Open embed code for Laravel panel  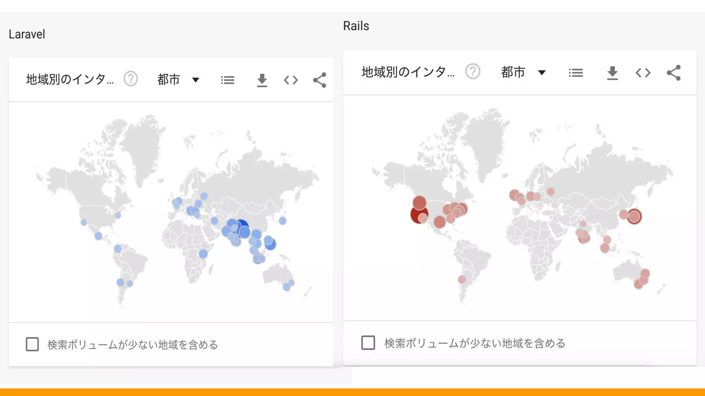click(291, 80)
